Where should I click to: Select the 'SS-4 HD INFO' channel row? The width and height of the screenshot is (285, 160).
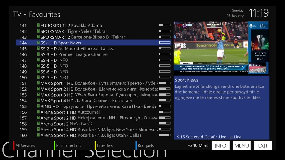94,60
